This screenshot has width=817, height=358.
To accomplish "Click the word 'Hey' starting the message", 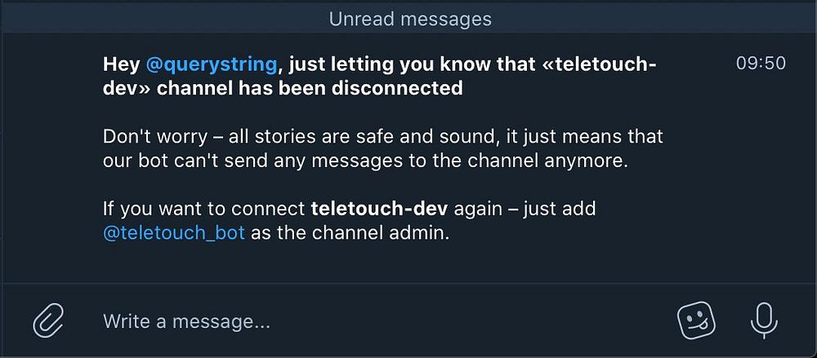I will [122, 64].
